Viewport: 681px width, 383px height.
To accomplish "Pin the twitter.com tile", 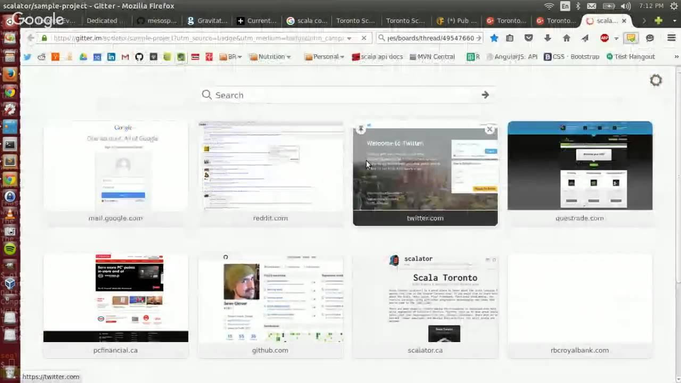I will click(x=361, y=129).
